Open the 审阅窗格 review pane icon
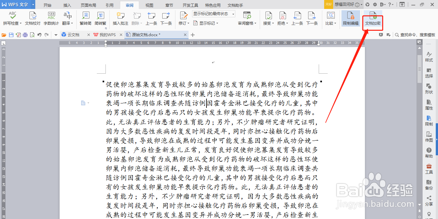This screenshot has width=438, height=219. point(247,15)
